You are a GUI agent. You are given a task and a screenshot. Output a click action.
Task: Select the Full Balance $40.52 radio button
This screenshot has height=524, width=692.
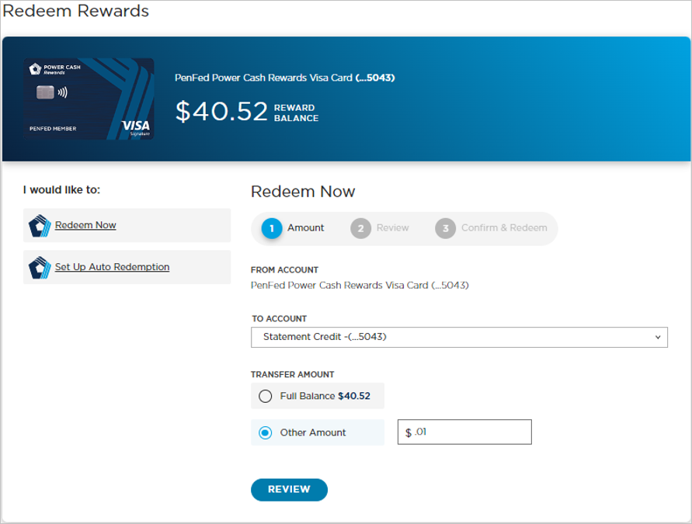coord(266,396)
